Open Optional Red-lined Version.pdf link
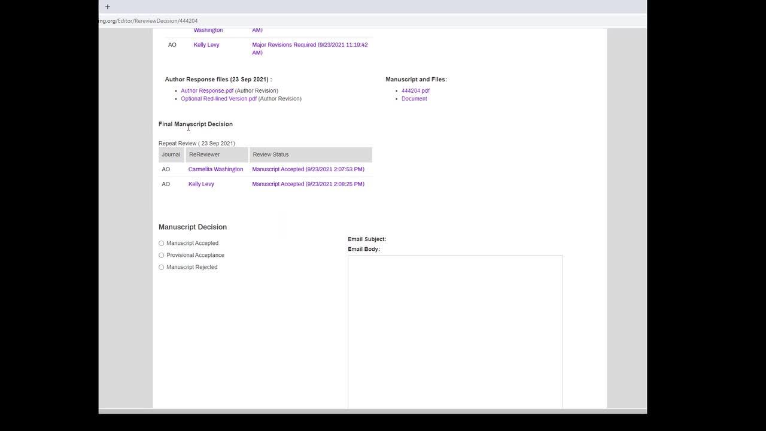 219,99
